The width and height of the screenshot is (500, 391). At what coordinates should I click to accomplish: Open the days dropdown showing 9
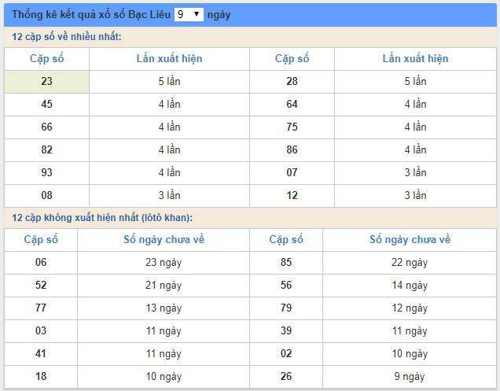pos(189,15)
